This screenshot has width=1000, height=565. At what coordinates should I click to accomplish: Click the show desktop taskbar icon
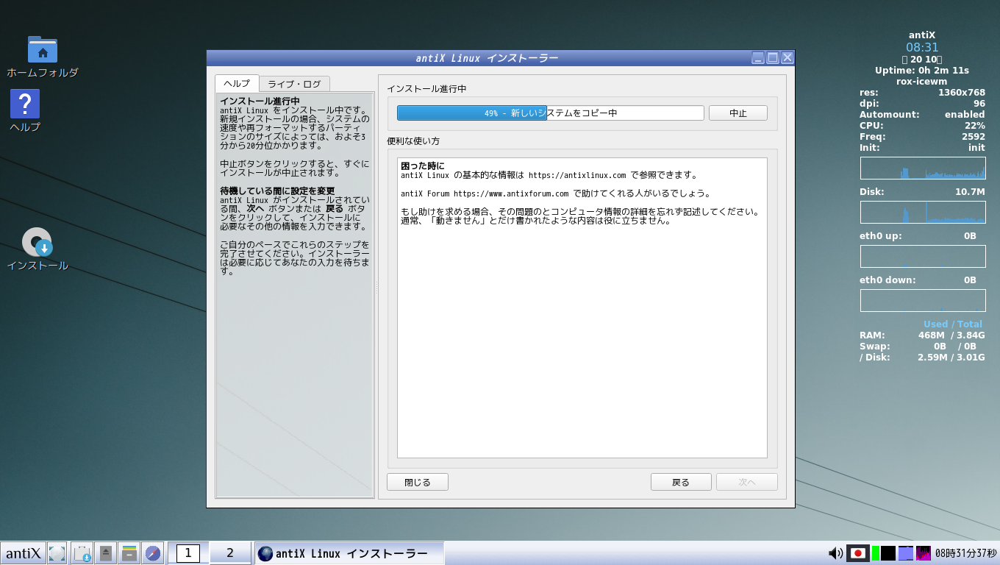coord(57,553)
